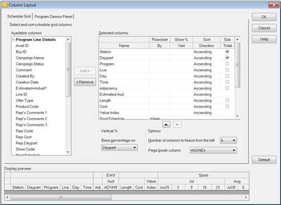Uncheck Sub Total for Daypart row
Image resolution: width=281 pixels, height=205 pixels.
tap(227, 58)
